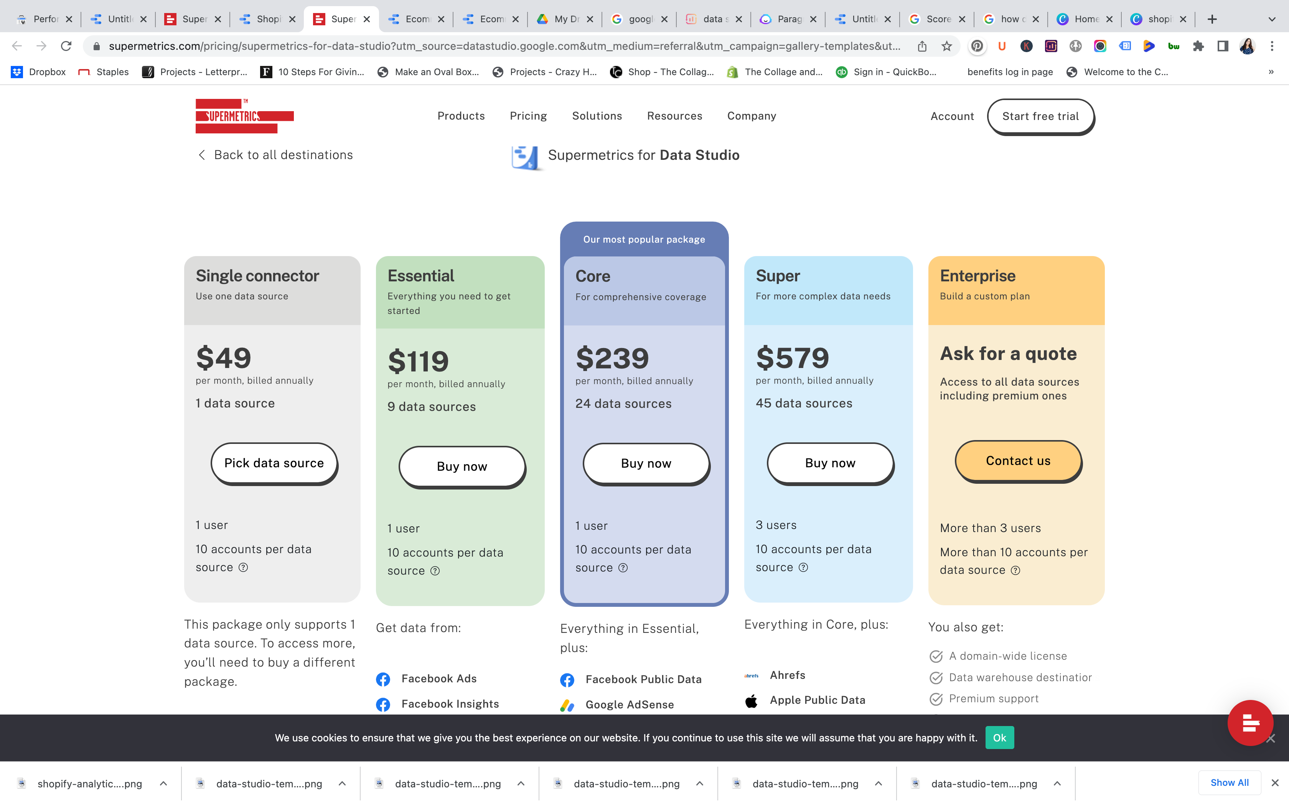
Task: Open the Extensions puzzle icon
Action: click(x=1198, y=46)
